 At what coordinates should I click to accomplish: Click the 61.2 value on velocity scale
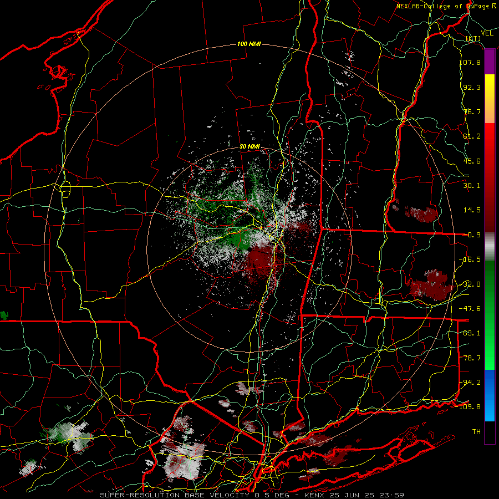(472, 136)
